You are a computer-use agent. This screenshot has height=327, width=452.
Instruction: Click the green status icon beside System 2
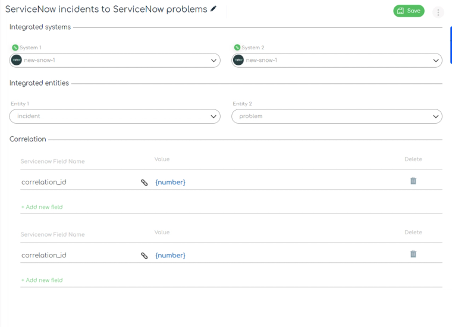[237, 47]
